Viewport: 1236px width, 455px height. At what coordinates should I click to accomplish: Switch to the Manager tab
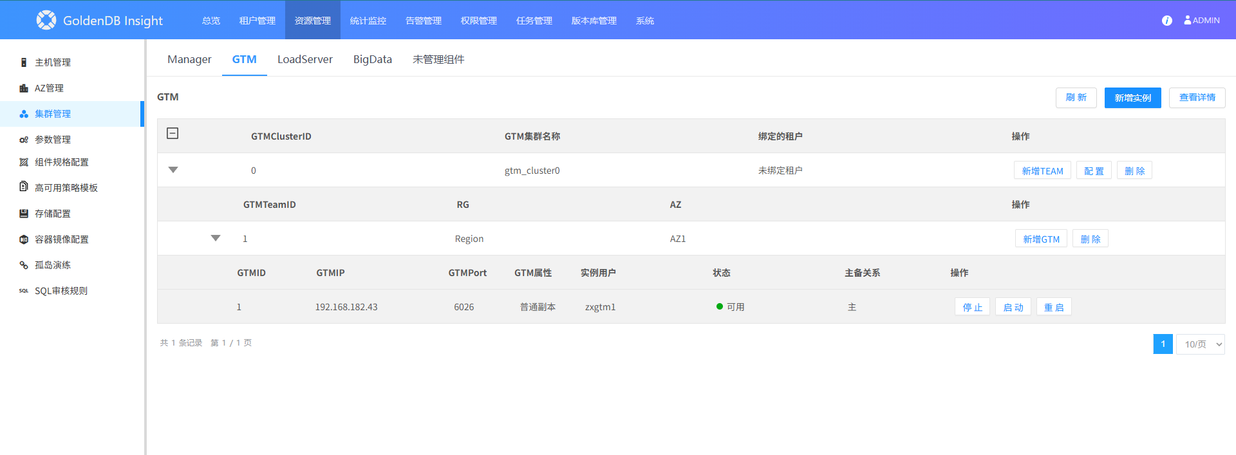(x=189, y=59)
